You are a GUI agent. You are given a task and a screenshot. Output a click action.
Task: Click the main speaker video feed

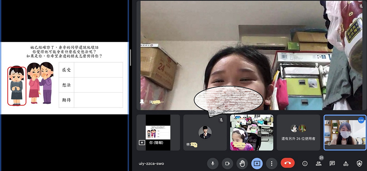[251, 55]
